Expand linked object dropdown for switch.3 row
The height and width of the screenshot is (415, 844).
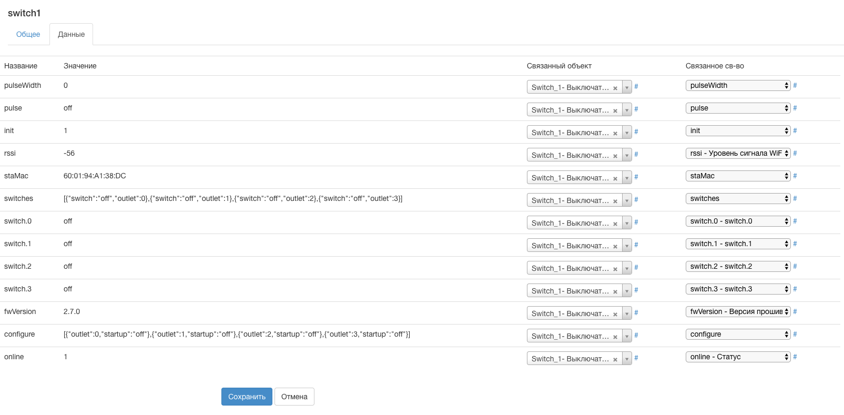pos(627,291)
